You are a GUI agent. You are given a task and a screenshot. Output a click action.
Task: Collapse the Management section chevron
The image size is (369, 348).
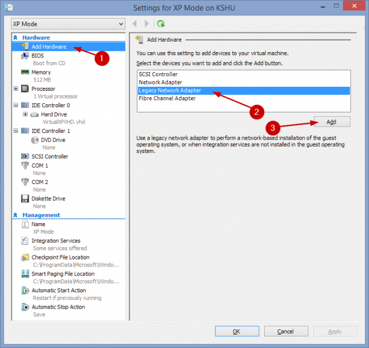pyautogui.click(x=16, y=215)
